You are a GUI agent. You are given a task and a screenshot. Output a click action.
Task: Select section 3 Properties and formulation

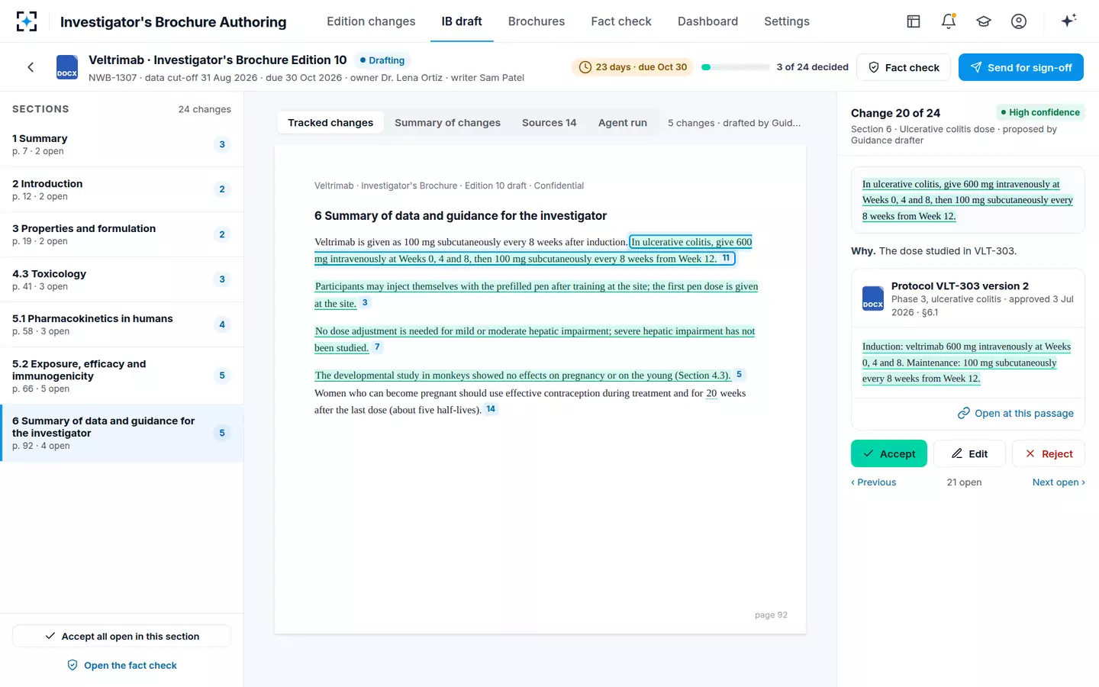coord(122,234)
